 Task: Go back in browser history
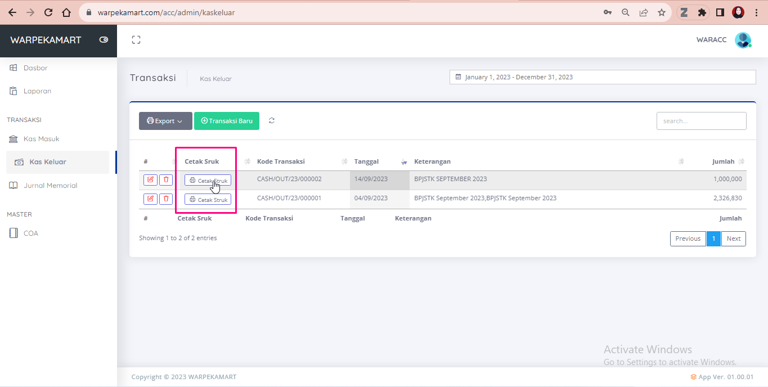coord(12,12)
